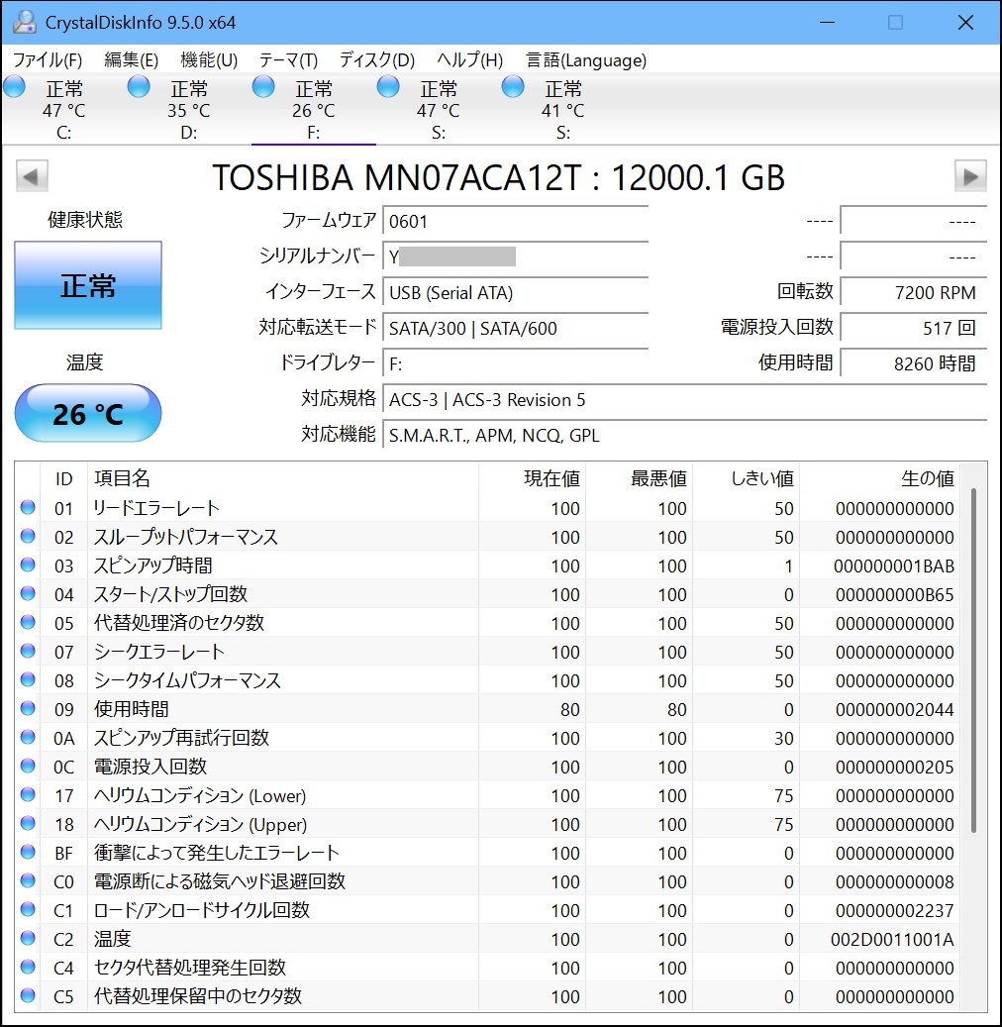Click status dot for attribute BF 衝撃 row
The height and width of the screenshot is (1027, 1002).
(28, 852)
